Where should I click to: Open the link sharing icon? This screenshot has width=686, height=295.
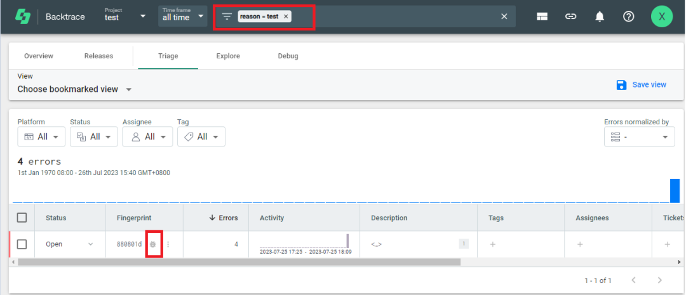pos(570,16)
